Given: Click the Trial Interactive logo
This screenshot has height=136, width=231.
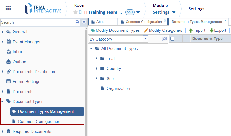Looking at the screenshot, I should [43, 9].
